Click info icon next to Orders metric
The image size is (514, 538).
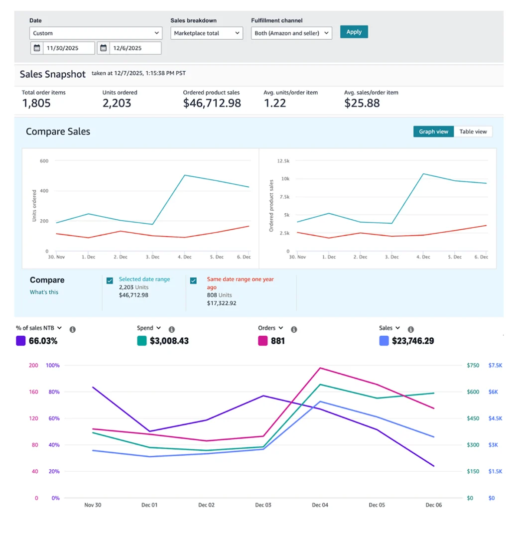pos(294,329)
